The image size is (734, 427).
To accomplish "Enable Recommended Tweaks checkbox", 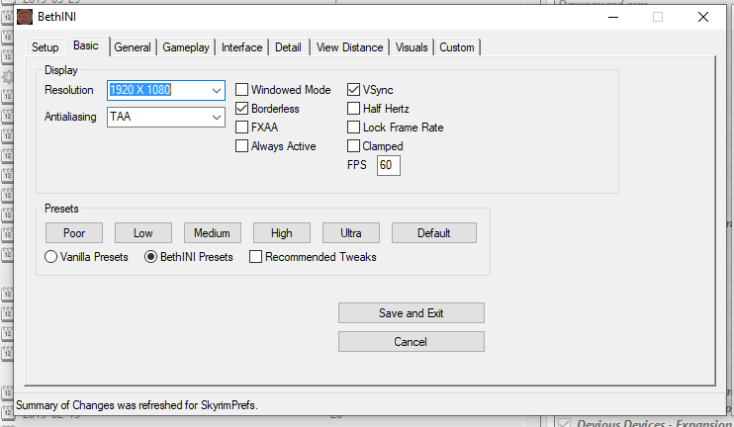I will [256, 257].
